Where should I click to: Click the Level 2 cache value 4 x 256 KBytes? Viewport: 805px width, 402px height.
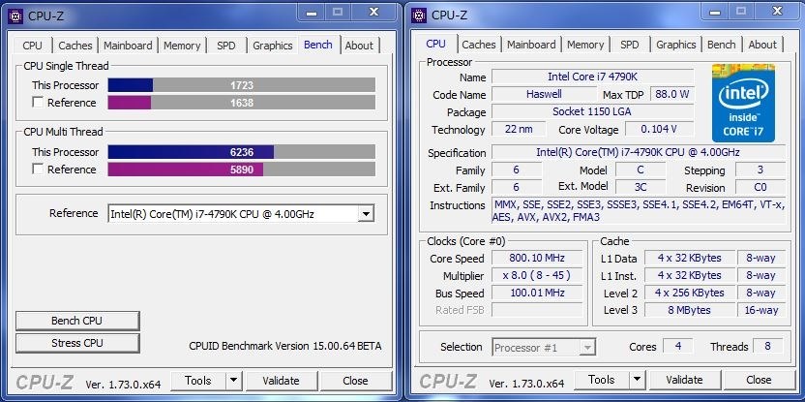point(690,293)
